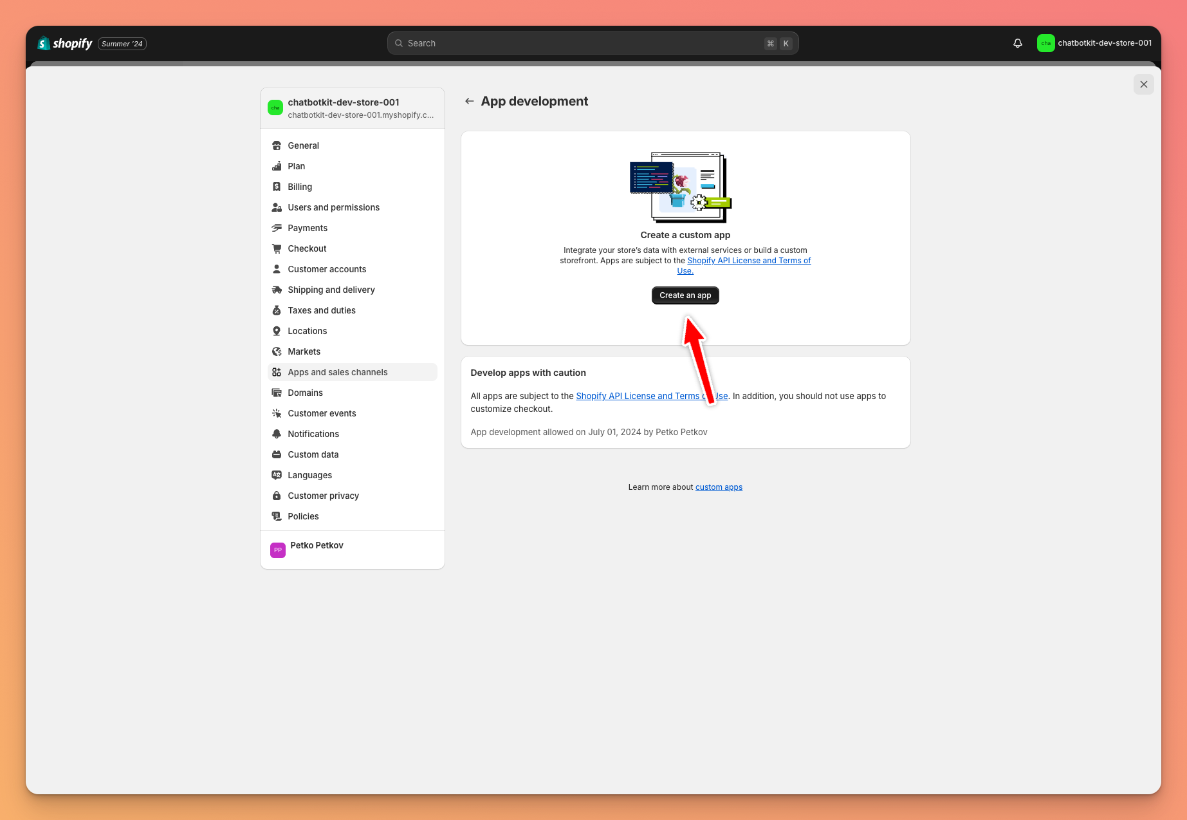Open General settings
Image resolution: width=1187 pixels, height=820 pixels.
point(352,145)
